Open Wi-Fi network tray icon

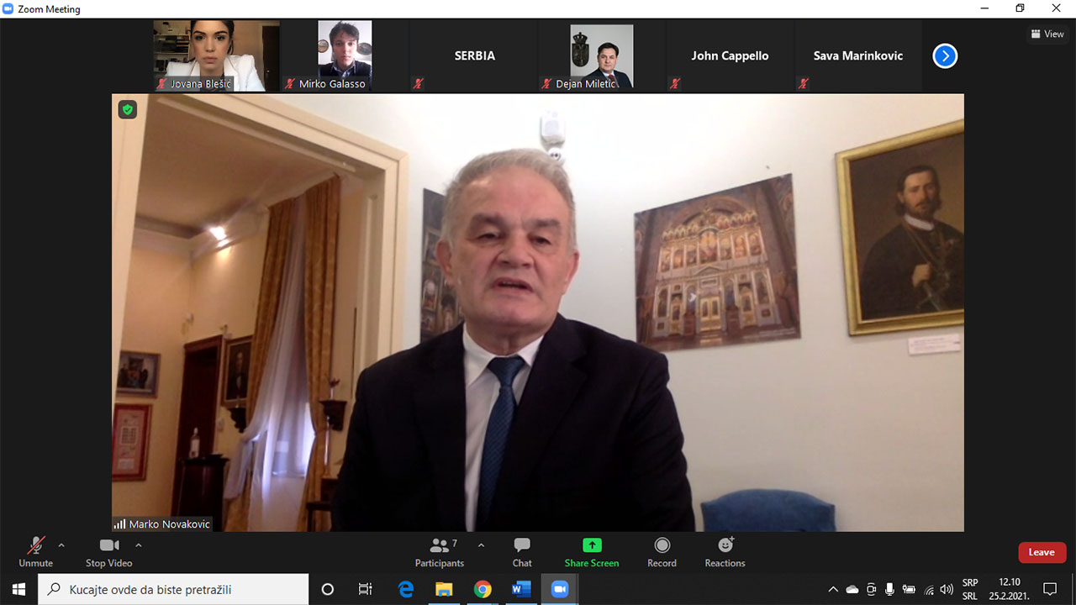coord(929,589)
